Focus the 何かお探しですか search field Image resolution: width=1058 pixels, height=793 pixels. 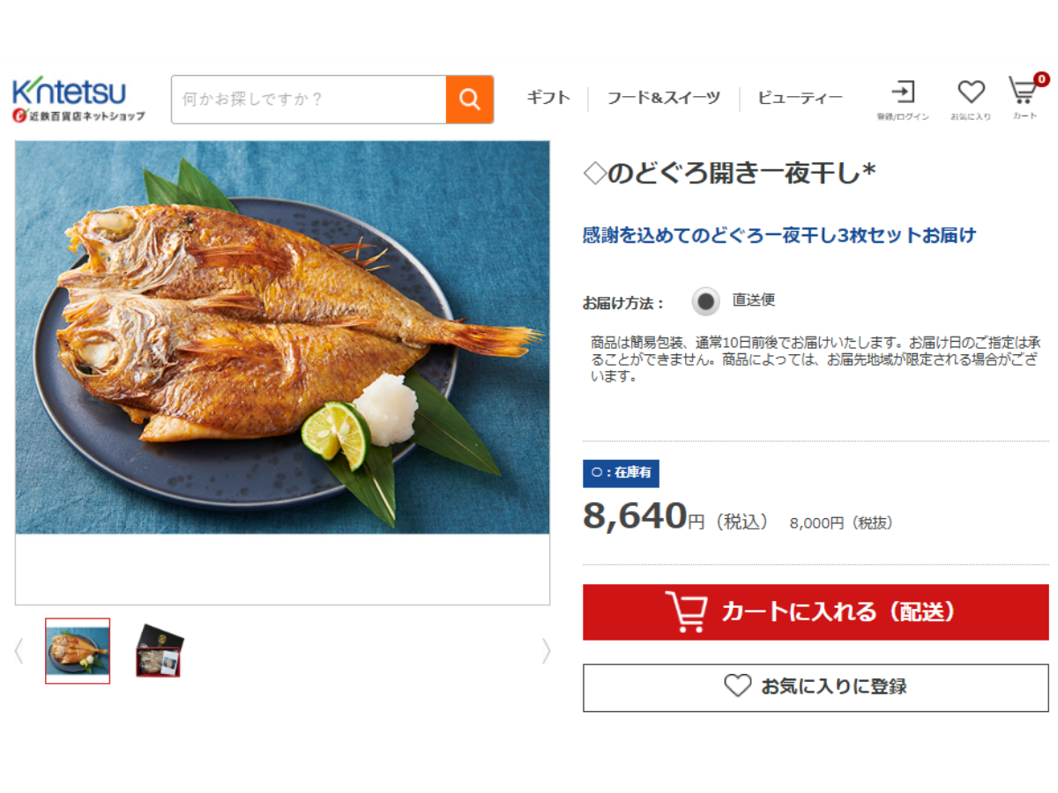coord(309,100)
